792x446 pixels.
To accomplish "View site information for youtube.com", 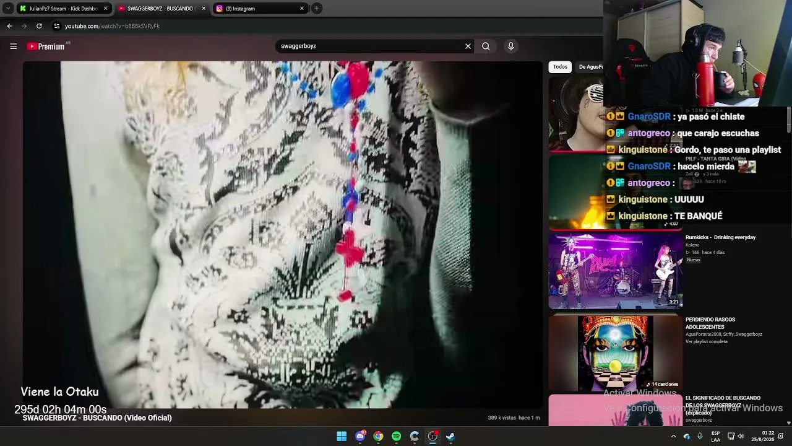I will [x=57, y=26].
